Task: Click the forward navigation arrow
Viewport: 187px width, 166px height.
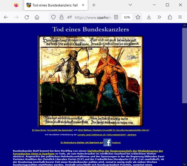Action: [16, 17]
